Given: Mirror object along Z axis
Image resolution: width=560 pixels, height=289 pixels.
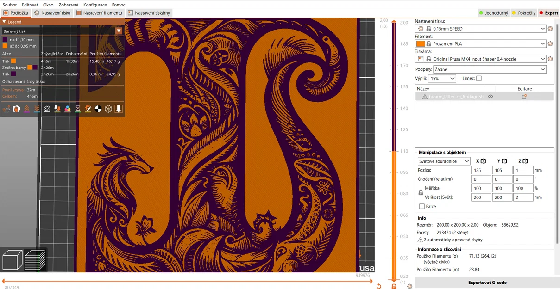Looking at the screenshot, I should tap(525, 161).
